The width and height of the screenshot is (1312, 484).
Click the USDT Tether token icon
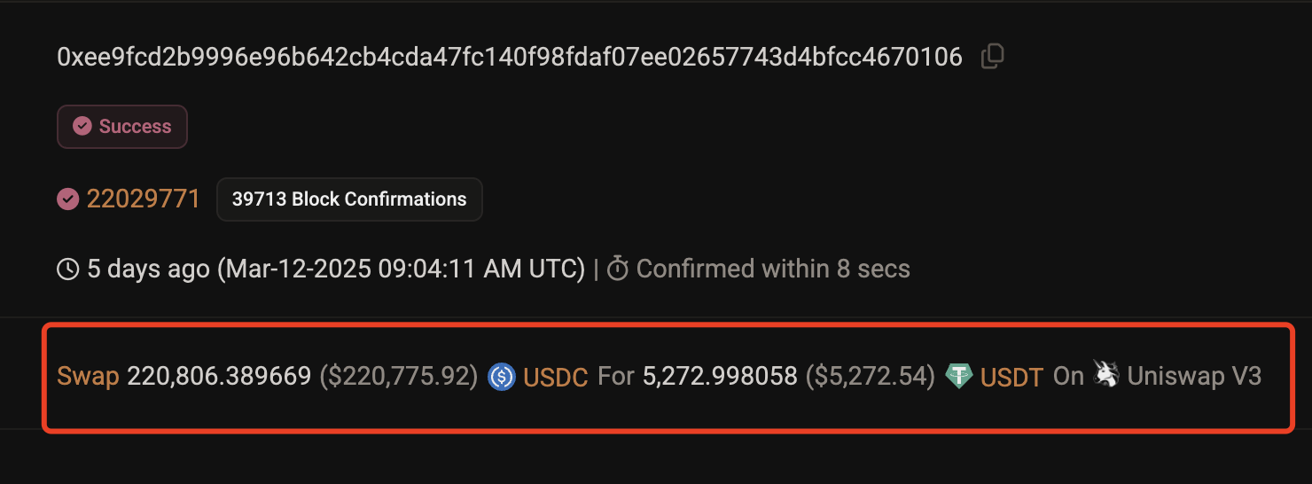(959, 377)
